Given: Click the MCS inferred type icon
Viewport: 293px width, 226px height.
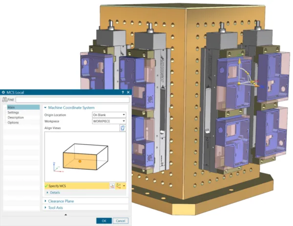Looking at the screenshot, I should click(119, 186).
